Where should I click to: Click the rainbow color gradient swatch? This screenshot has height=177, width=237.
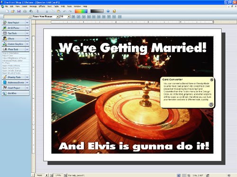[81, 11]
